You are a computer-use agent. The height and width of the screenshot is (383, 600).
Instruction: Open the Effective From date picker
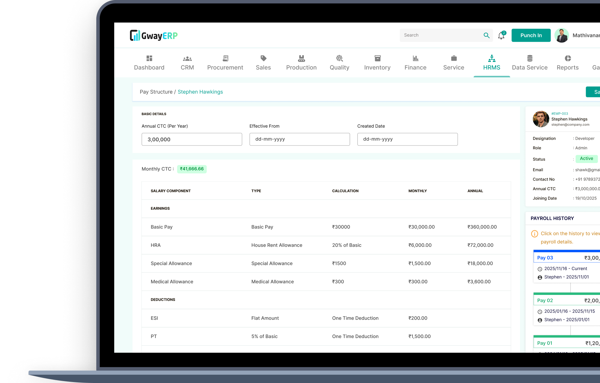pos(299,139)
